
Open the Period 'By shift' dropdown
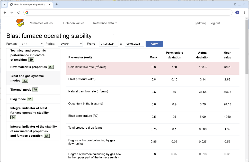pos(70,44)
